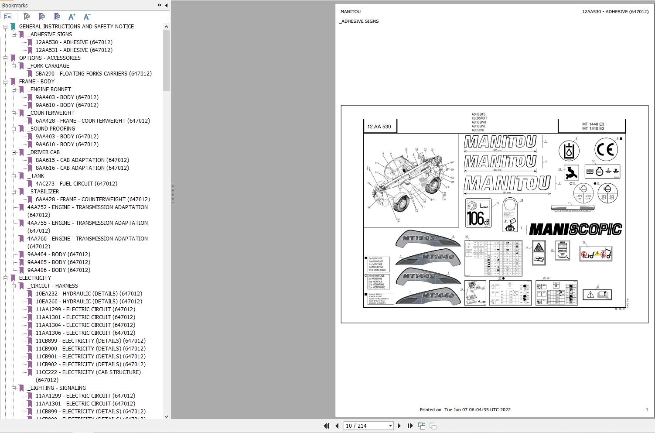Select 4AC273 - FUEL CIRCUIT bookmark
The height and width of the screenshot is (433, 655).
76,184
